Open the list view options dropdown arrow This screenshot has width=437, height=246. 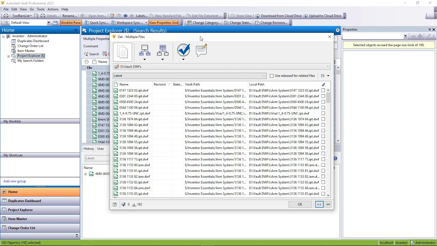pos(328,76)
